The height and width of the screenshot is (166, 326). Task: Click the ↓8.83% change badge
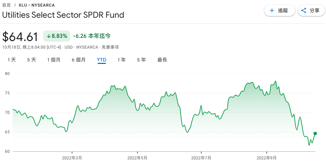tap(56, 36)
